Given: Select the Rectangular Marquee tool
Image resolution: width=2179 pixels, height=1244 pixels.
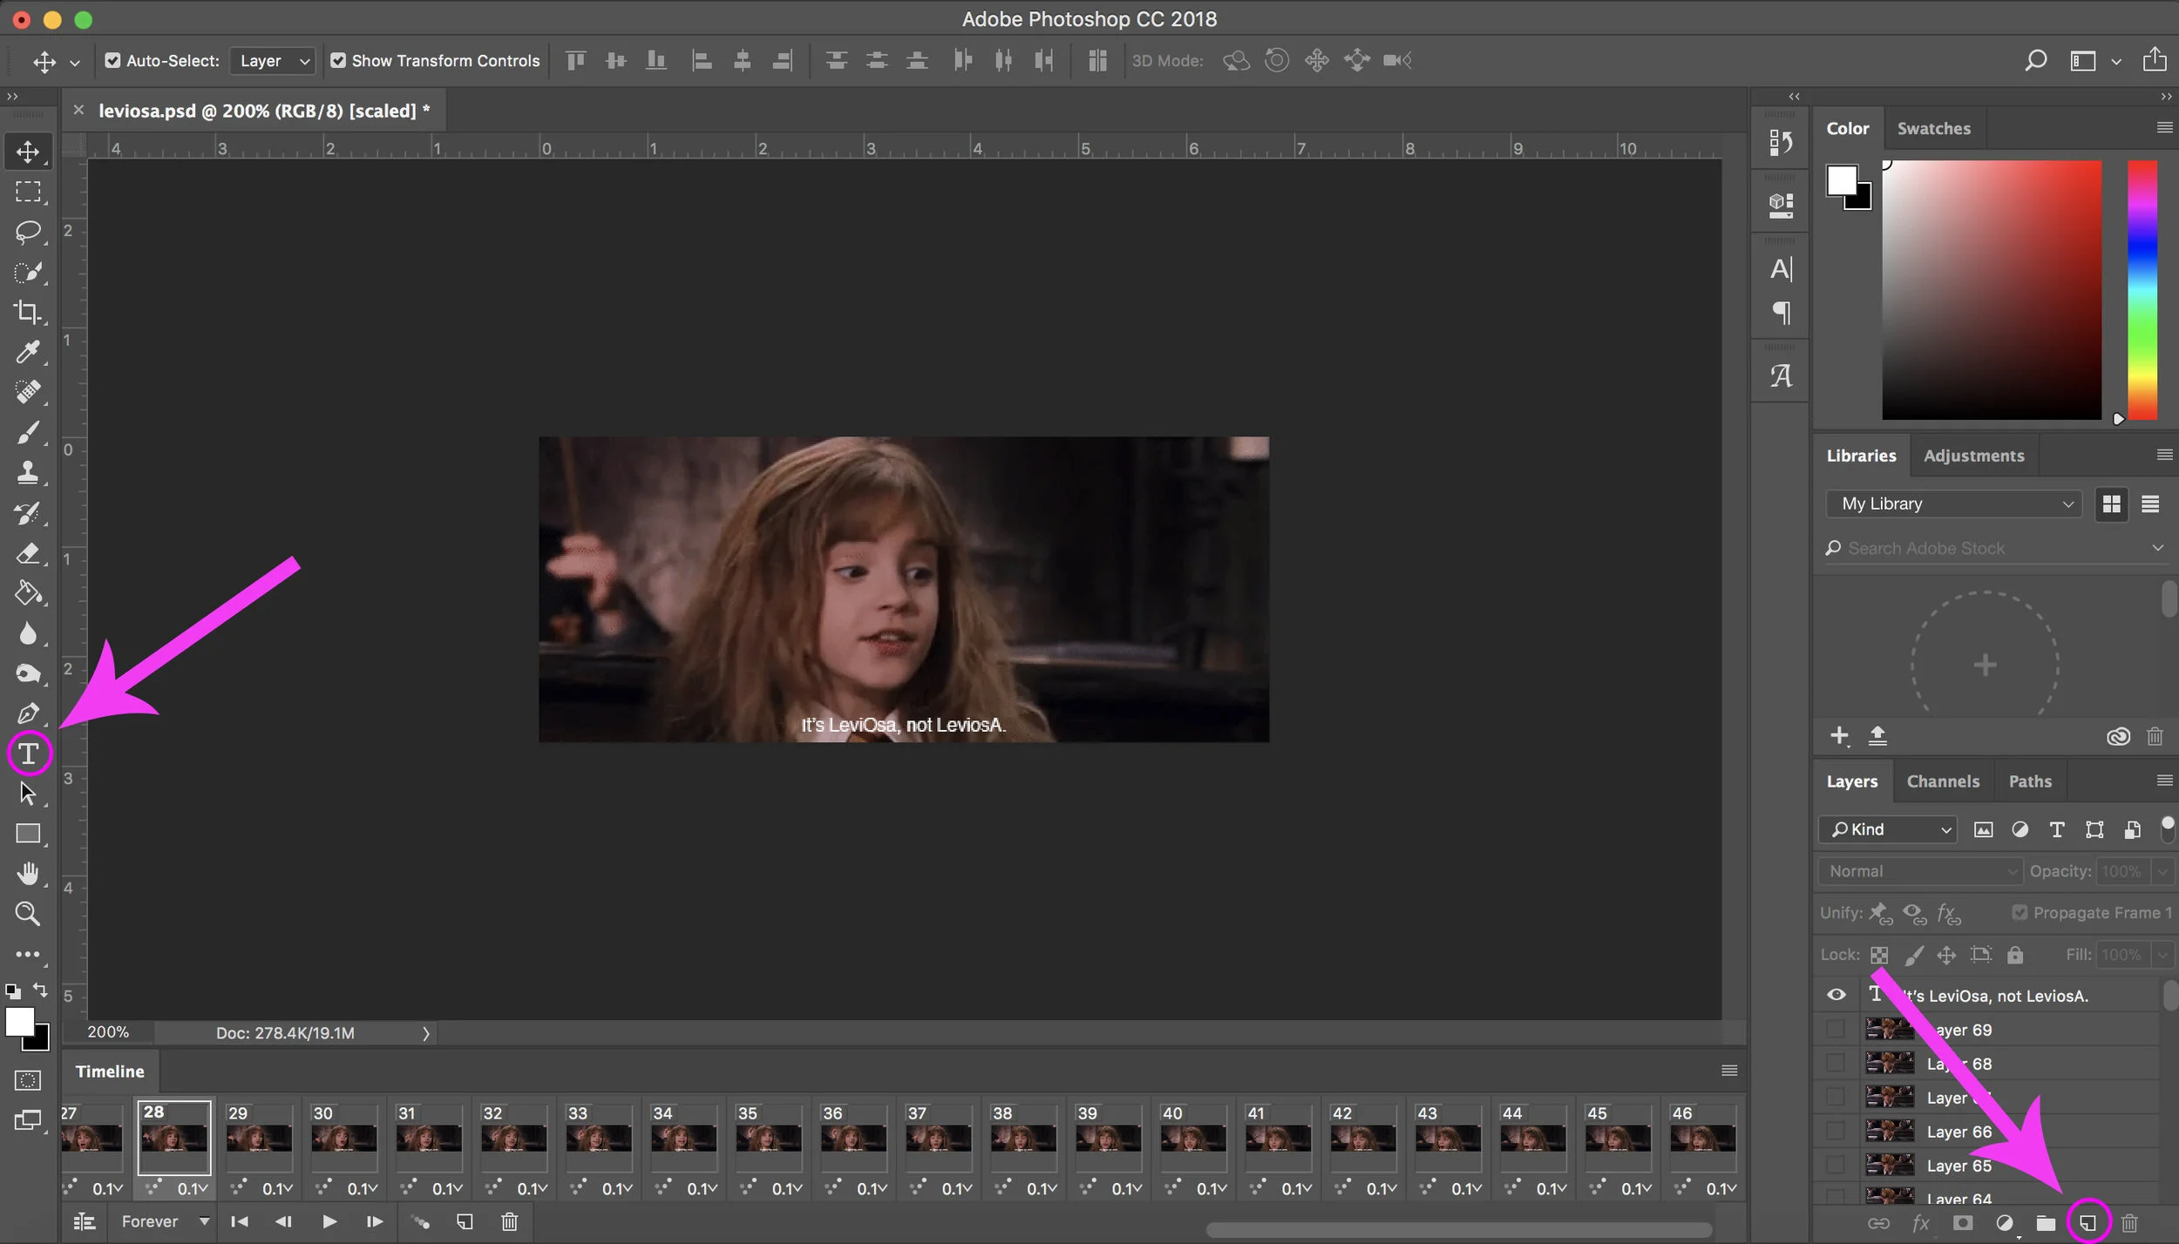Looking at the screenshot, I should [x=28, y=192].
